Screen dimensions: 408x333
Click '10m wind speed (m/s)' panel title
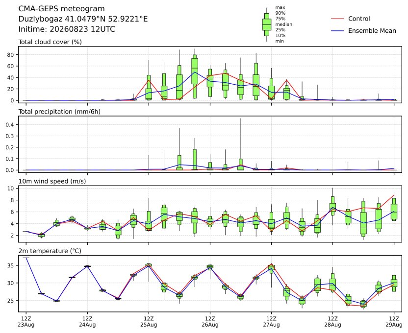pos(52,181)
